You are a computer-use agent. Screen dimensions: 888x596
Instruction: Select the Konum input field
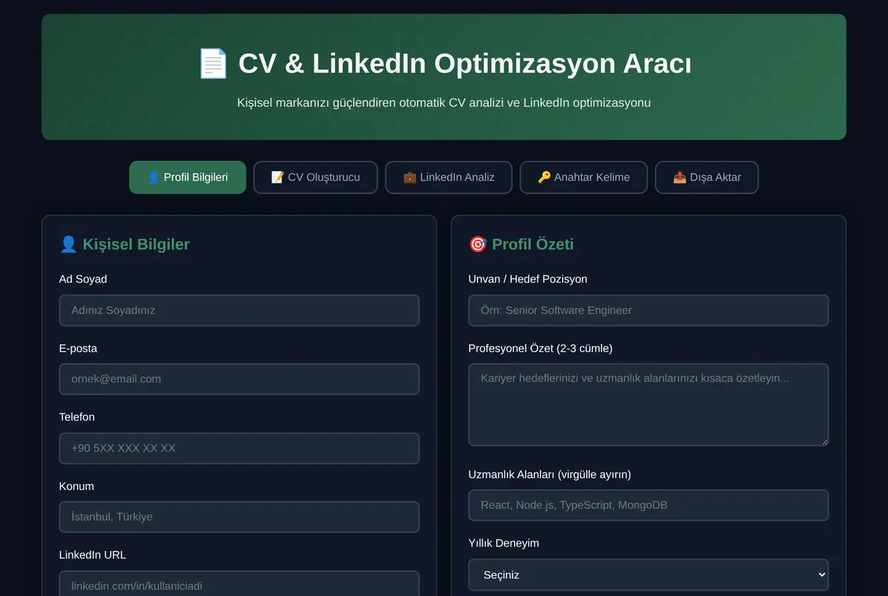pyautogui.click(x=239, y=517)
